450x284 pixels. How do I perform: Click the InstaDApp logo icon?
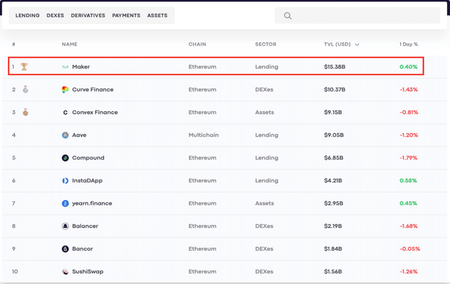point(65,181)
